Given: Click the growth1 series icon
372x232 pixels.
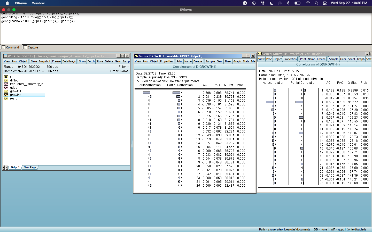Looking at the screenshot, I should (x=6, y=91).
